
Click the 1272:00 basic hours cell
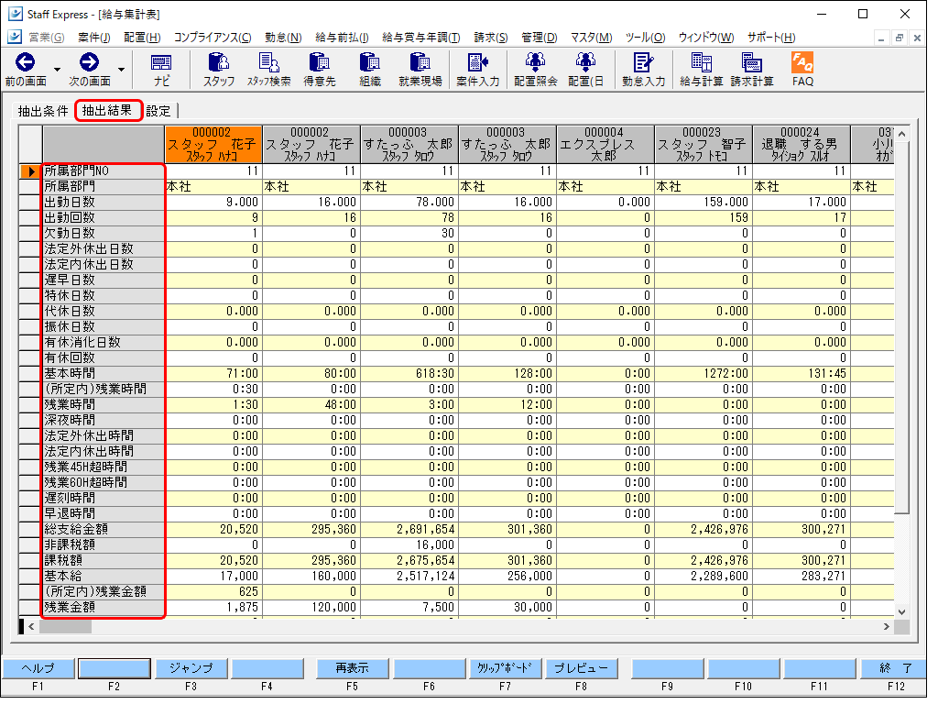tap(703, 374)
